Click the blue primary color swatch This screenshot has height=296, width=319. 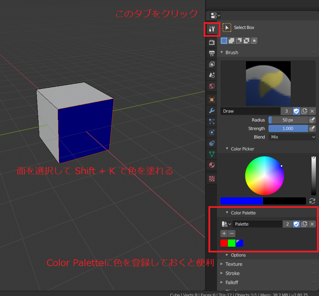(242, 201)
